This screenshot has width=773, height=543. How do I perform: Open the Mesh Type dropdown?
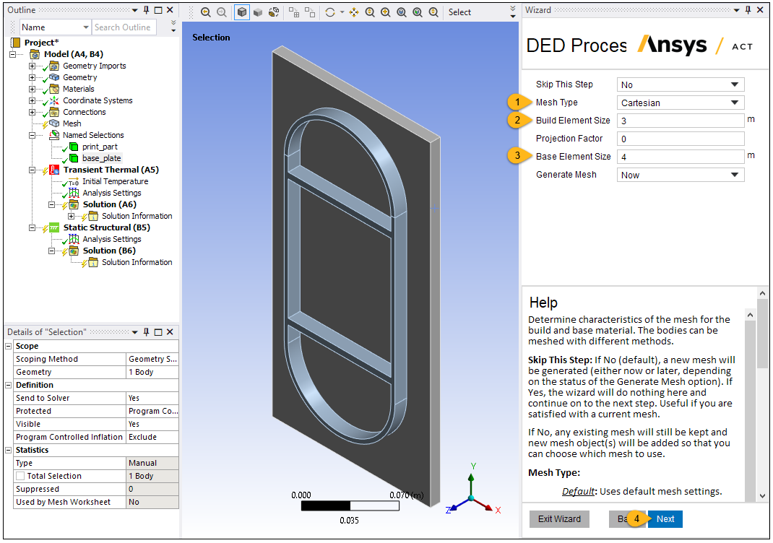pos(679,102)
